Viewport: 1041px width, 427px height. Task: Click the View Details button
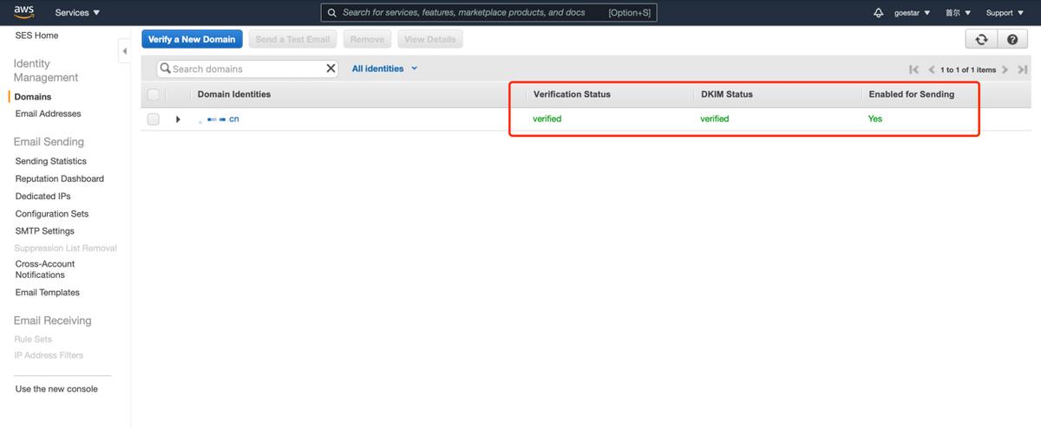[430, 39]
